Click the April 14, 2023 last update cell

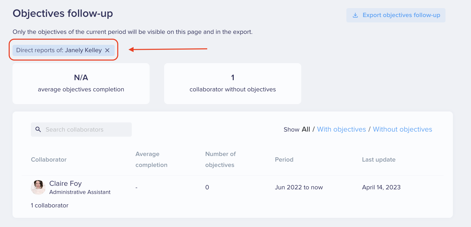point(381,188)
